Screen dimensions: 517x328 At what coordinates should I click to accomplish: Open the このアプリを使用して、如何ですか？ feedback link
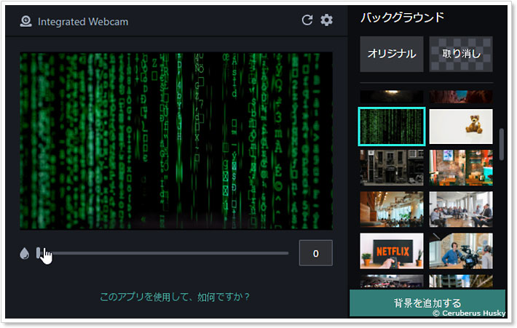pos(175,297)
